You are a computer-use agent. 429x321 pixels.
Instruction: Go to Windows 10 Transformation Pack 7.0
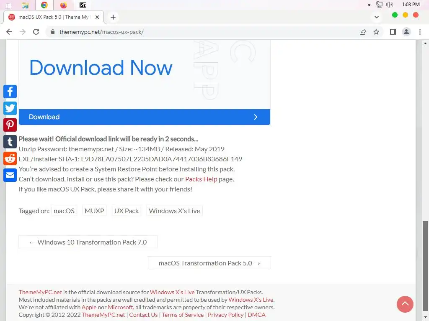click(88, 242)
